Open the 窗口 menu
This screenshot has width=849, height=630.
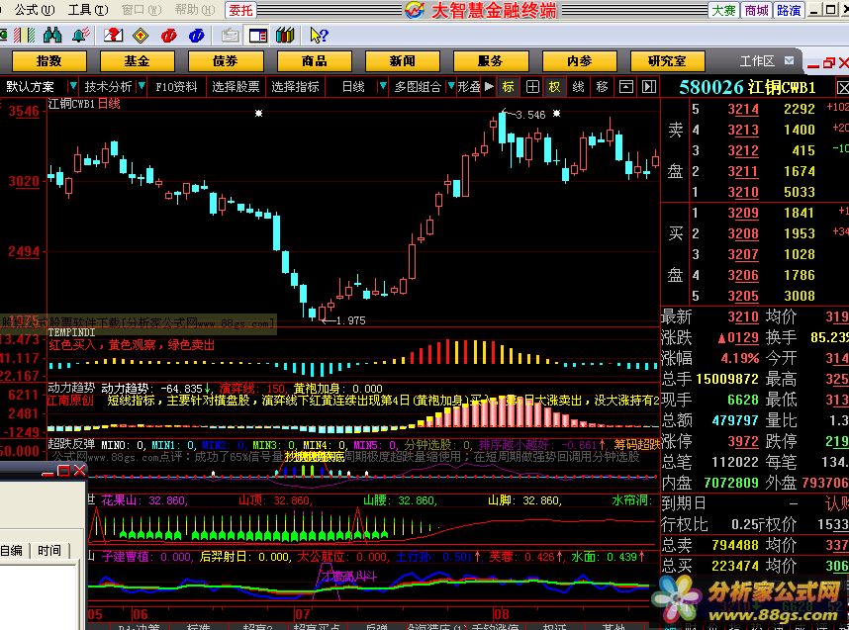tap(141, 10)
